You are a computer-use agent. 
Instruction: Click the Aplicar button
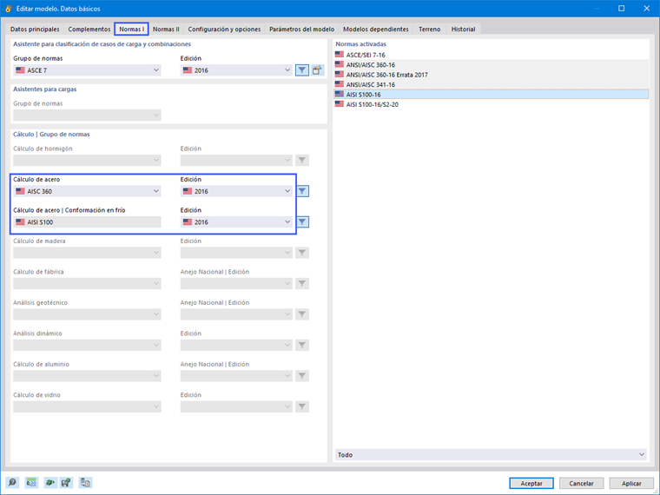631,483
